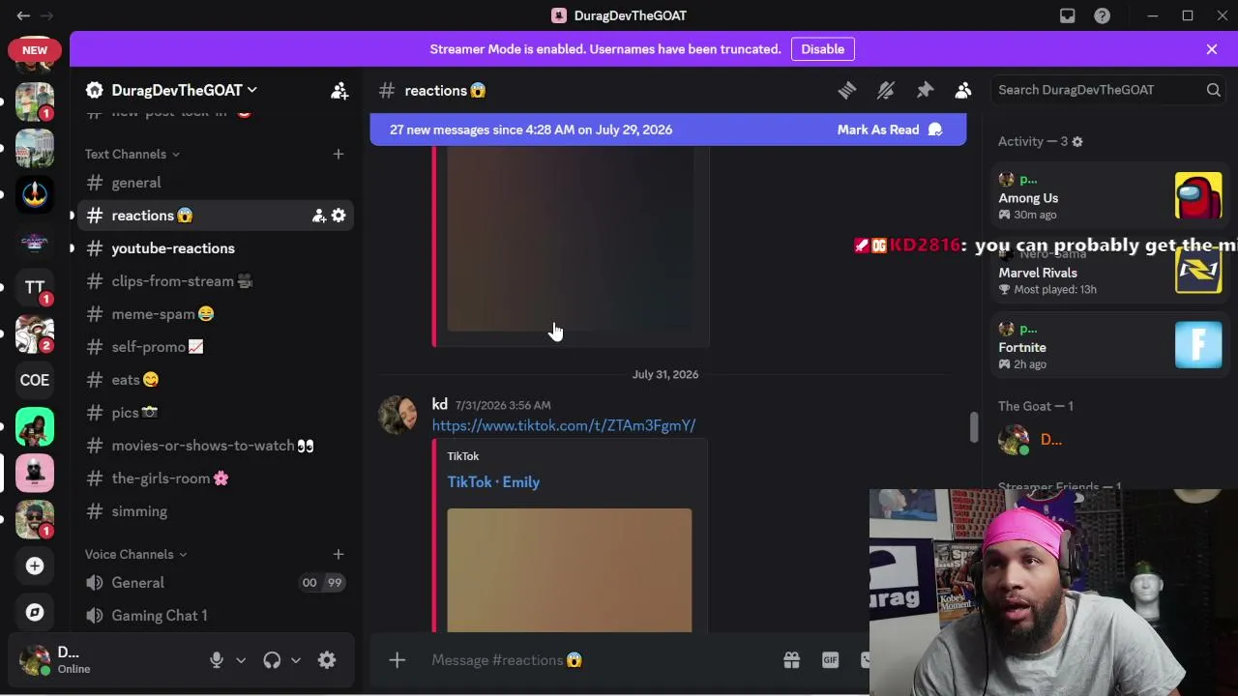
Task: Open headphone output options chevron
Action: pos(296,660)
